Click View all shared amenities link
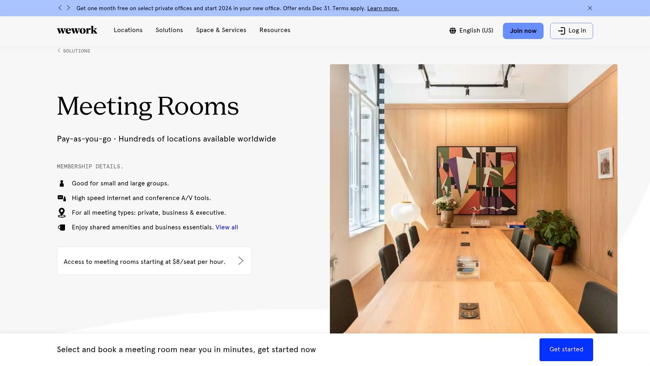Image resolution: width=650 pixels, height=366 pixels. click(x=226, y=227)
